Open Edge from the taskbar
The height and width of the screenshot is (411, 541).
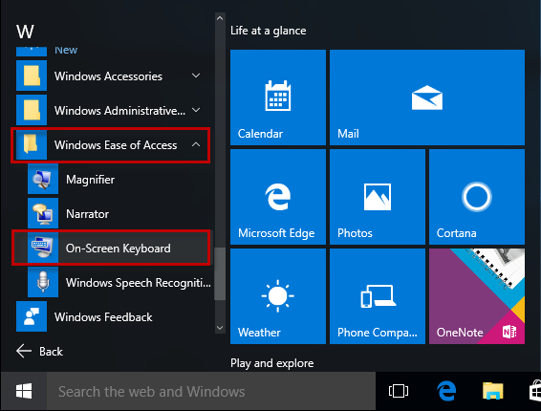click(x=446, y=391)
